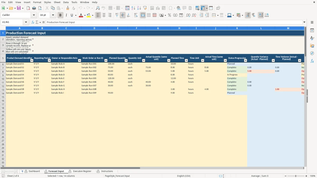Click the formula input line showing Production Forecast Input
The height and width of the screenshot is (178, 317).
pos(174,22)
